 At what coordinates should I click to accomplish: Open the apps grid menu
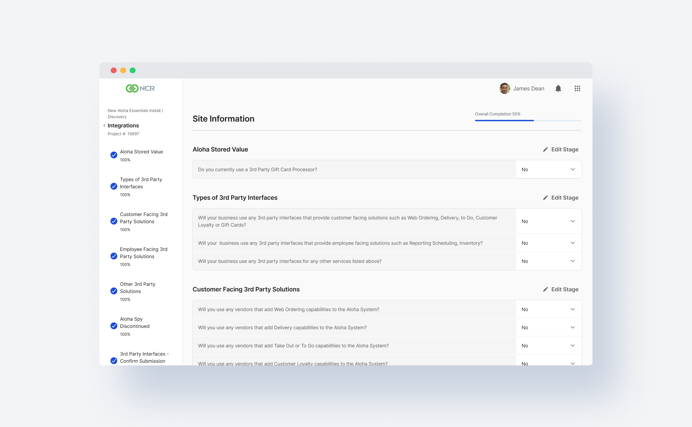pyautogui.click(x=577, y=89)
